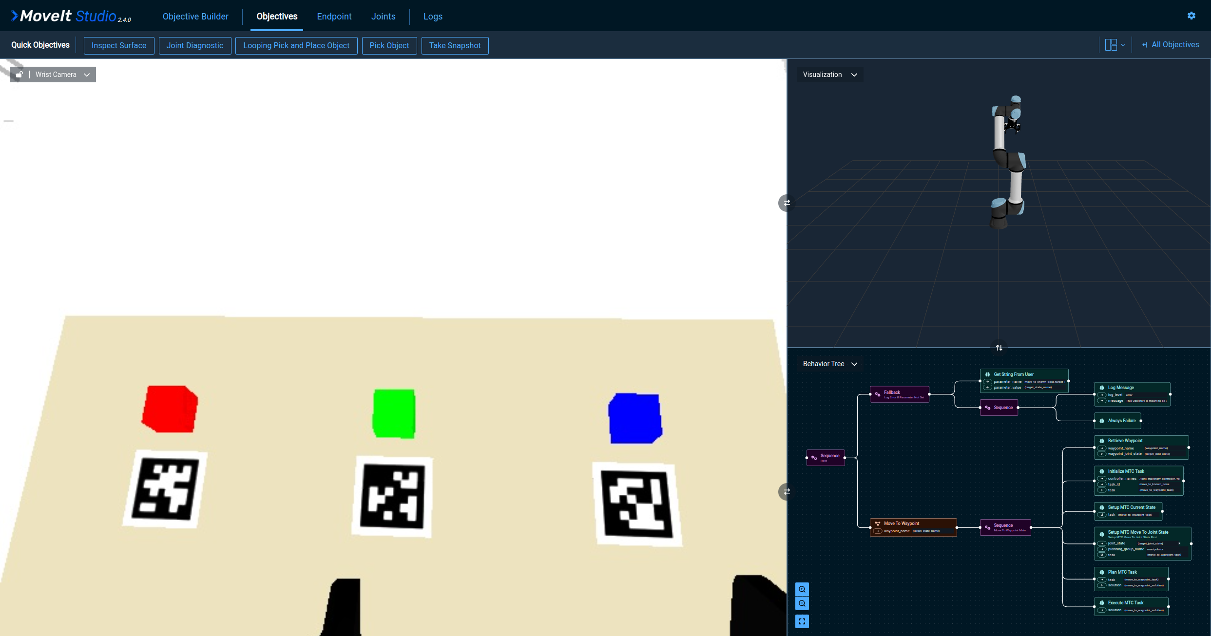The image size is (1211, 636).
Task: Click the root Sequence node icon
Action: (814, 457)
